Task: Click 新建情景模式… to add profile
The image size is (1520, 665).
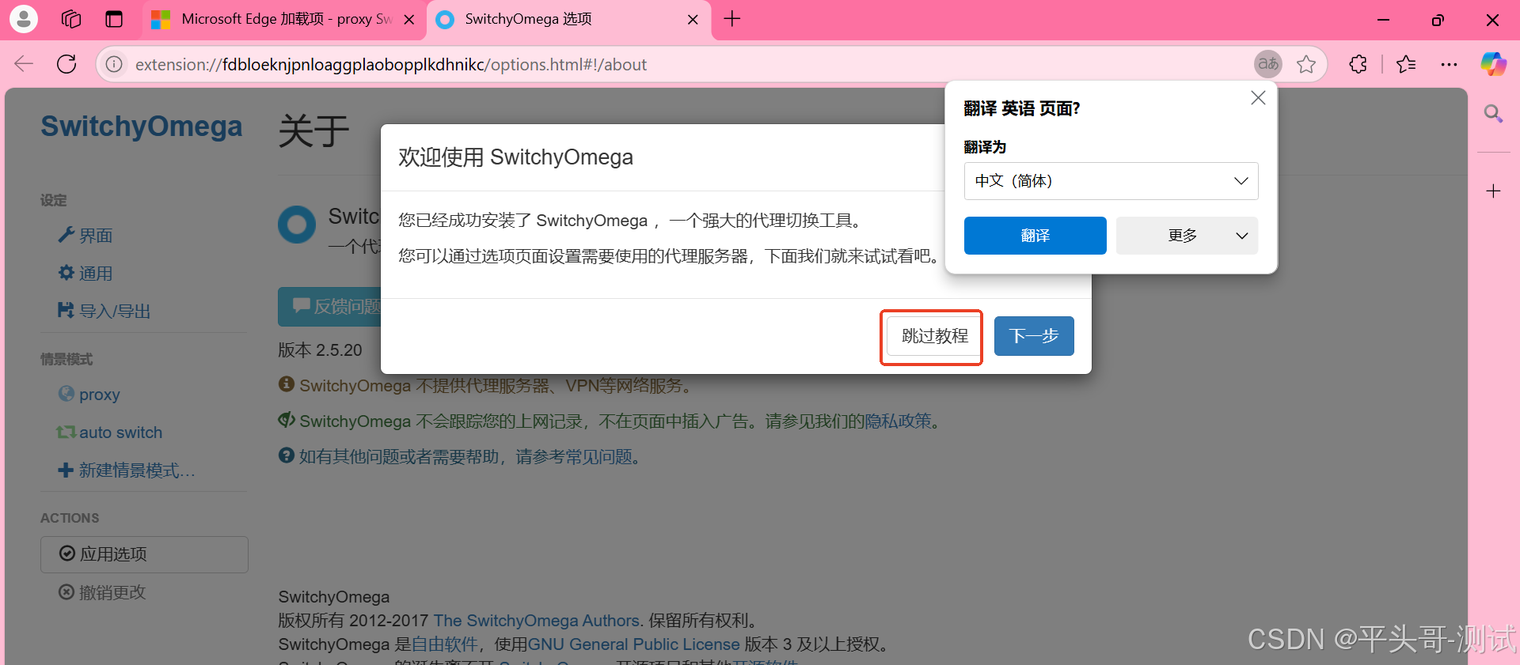Action: tap(127, 470)
